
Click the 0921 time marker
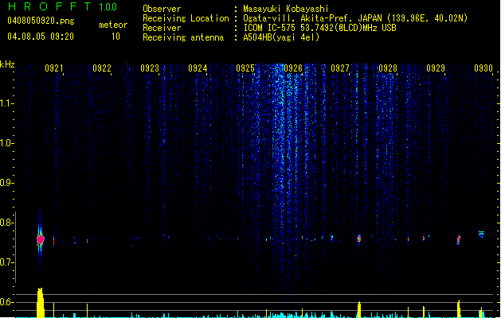(53, 68)
